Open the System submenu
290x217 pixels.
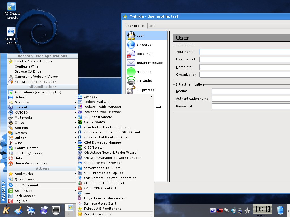(x=42, y=133)
